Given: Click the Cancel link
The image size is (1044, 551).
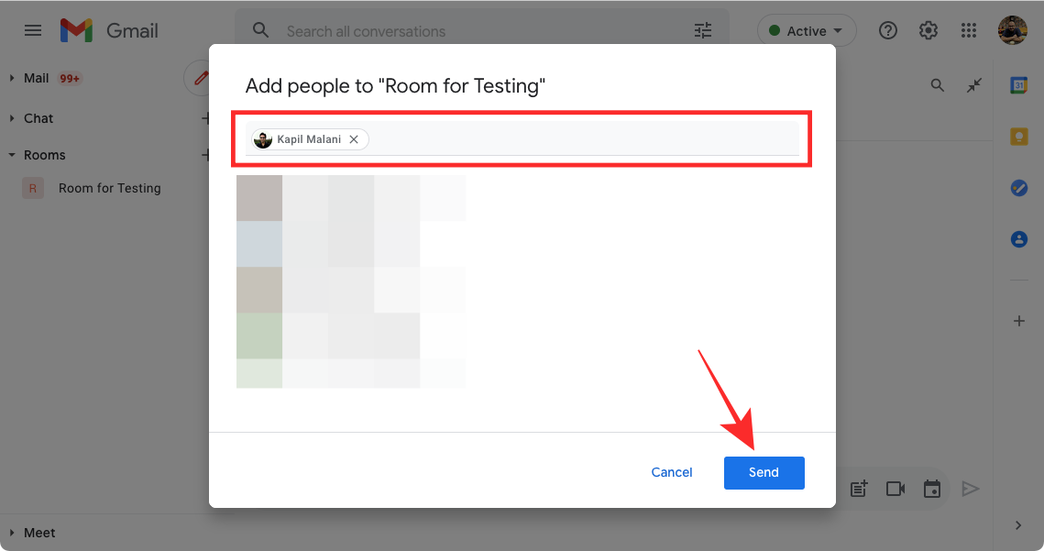Looking at the screenshot, I should tap(672, 472).
